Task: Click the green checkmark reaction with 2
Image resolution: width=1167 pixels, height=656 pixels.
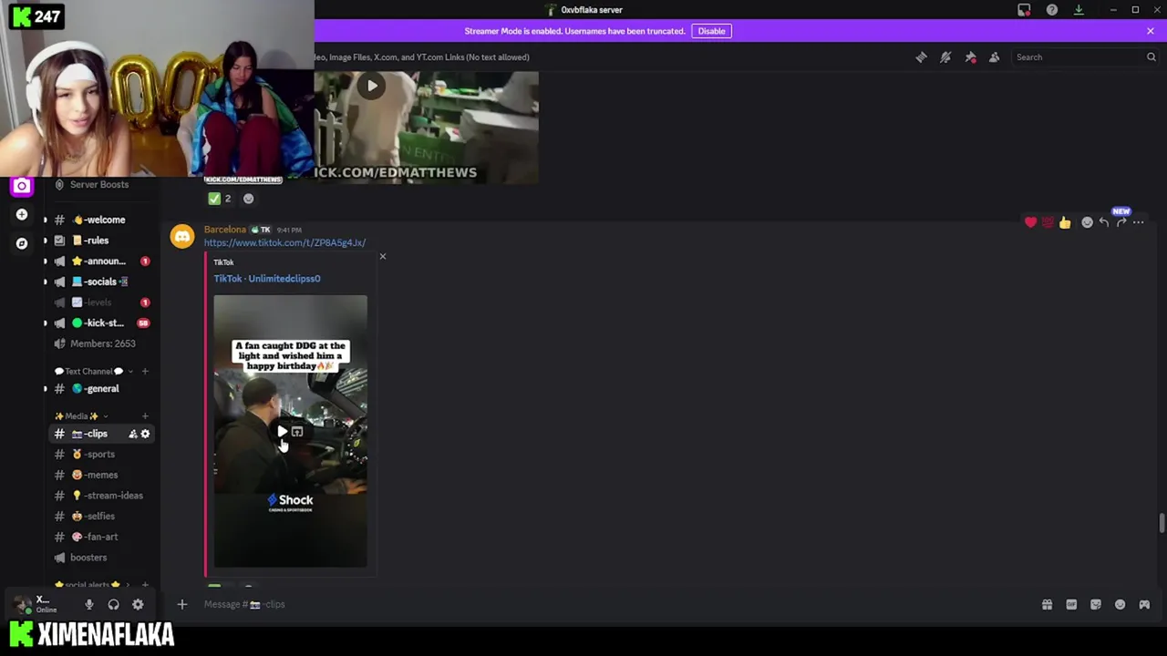Action: [220, 199]
